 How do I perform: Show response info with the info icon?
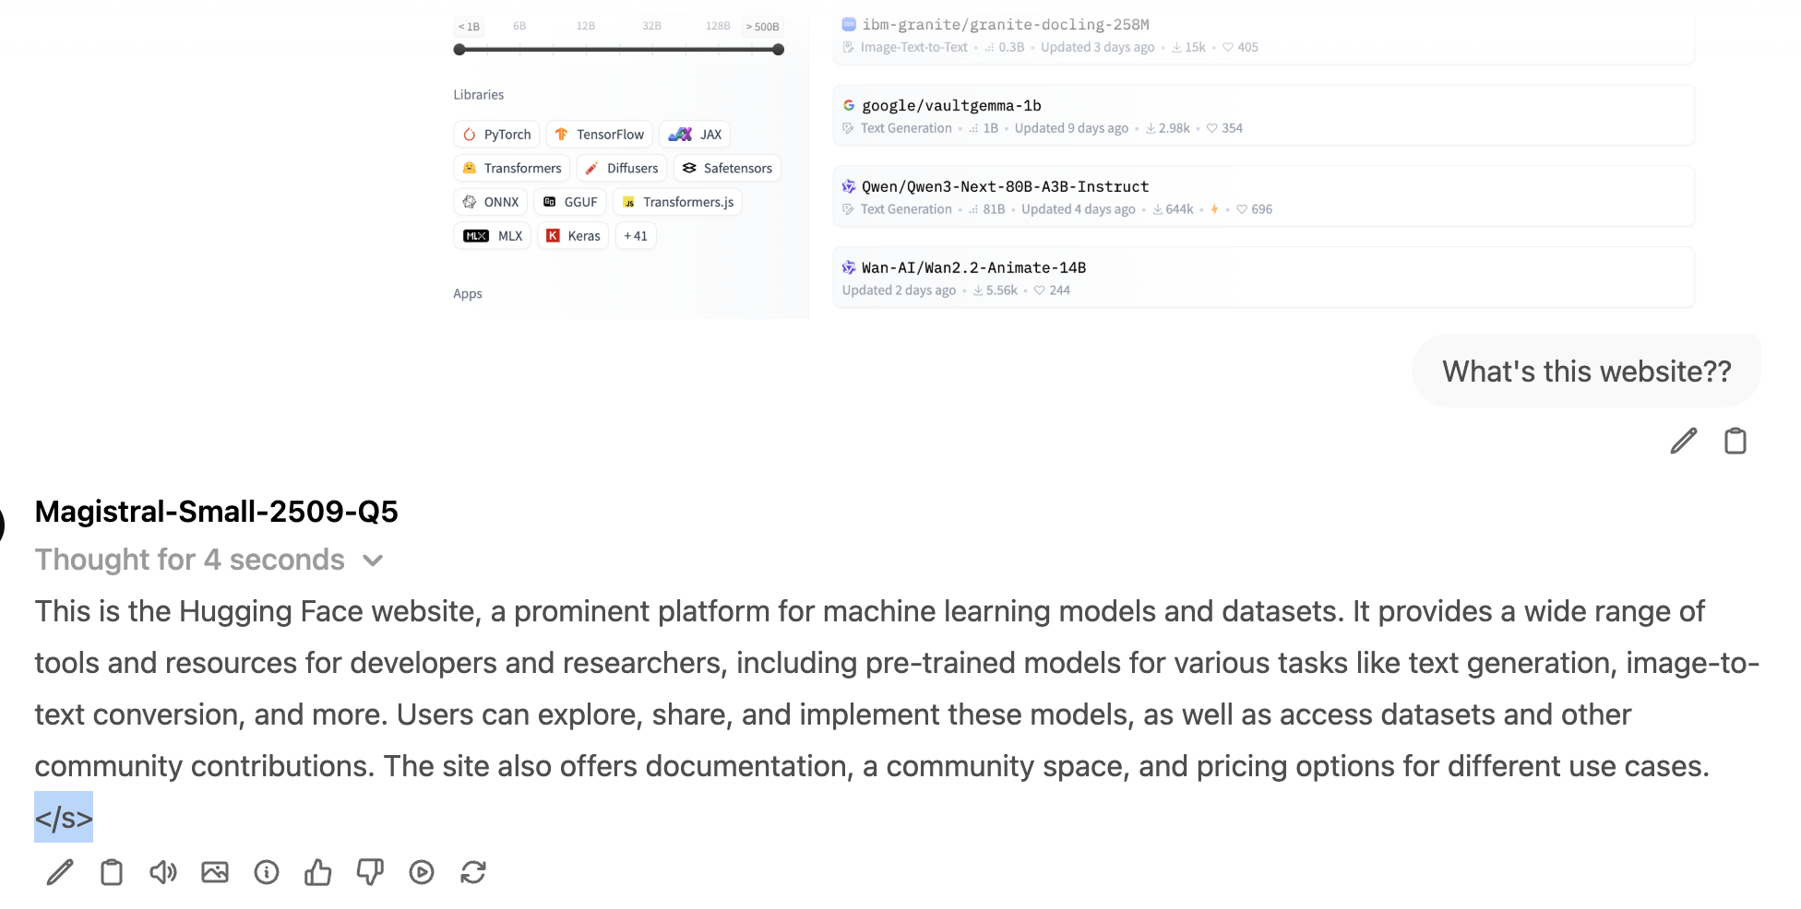coord(267,872)
